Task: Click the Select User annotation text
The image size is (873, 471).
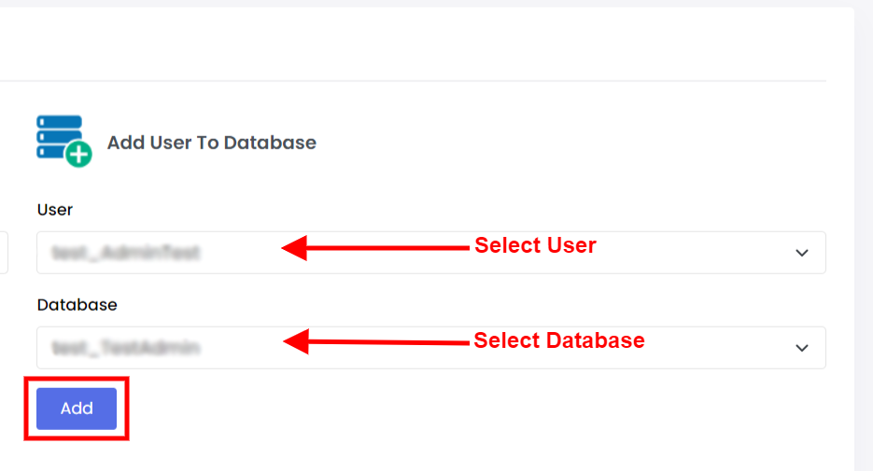Action: pyautogui.click(x=535, y=245)
